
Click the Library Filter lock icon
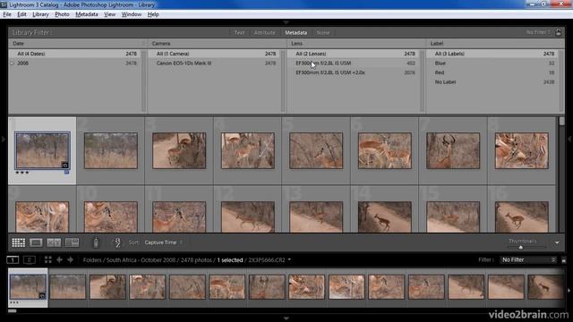(x=559, y=32)
